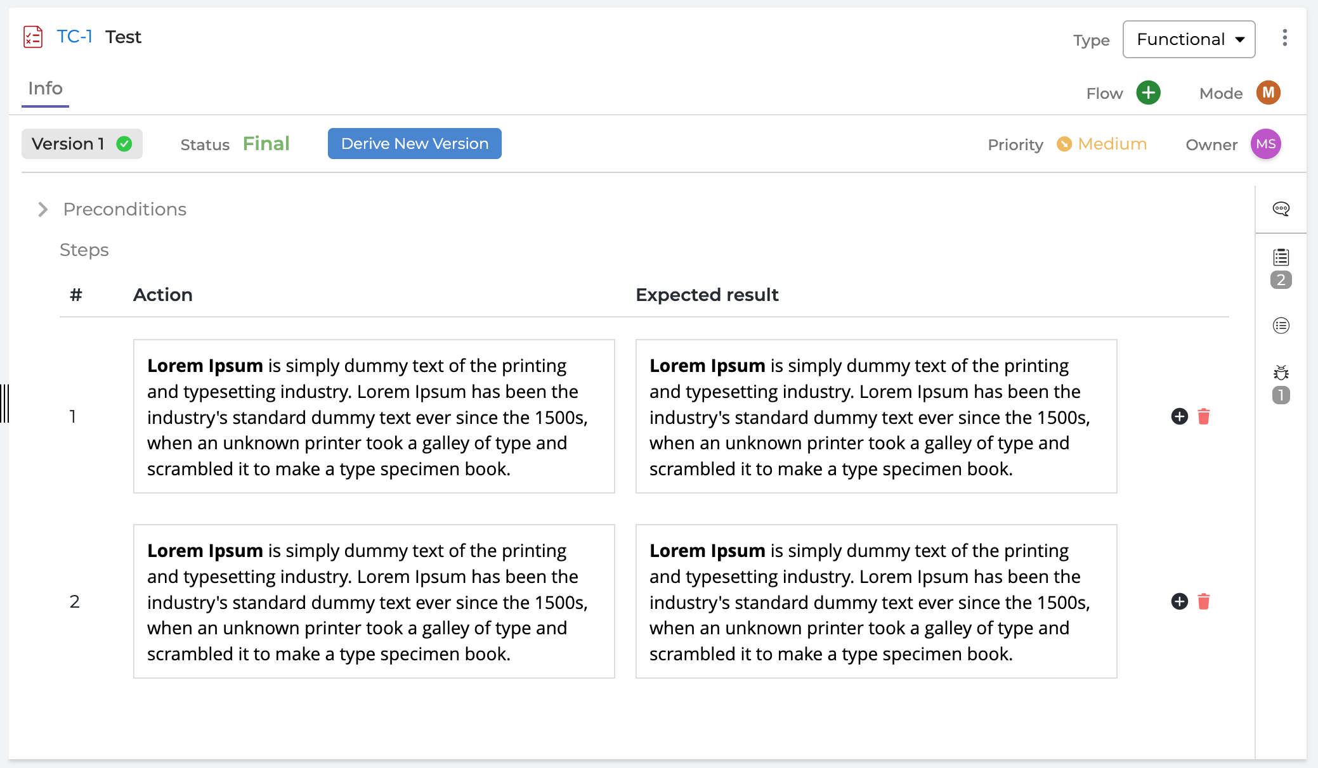Open the three-dot more options menu
Image resolution: width=1318 pixels, height=768 pixels.
click(1284, 37)
